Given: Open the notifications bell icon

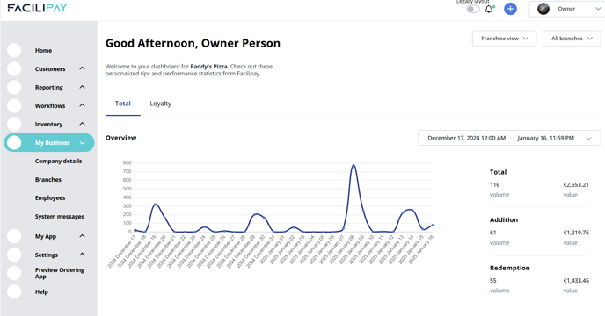Looking at the screenshot, I should 488,9.
